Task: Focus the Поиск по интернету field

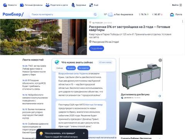Action: (x=62, y=14)
